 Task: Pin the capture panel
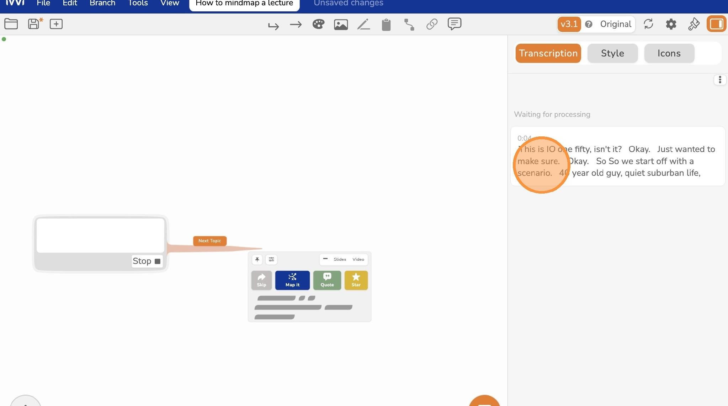(x=257, y=259)
